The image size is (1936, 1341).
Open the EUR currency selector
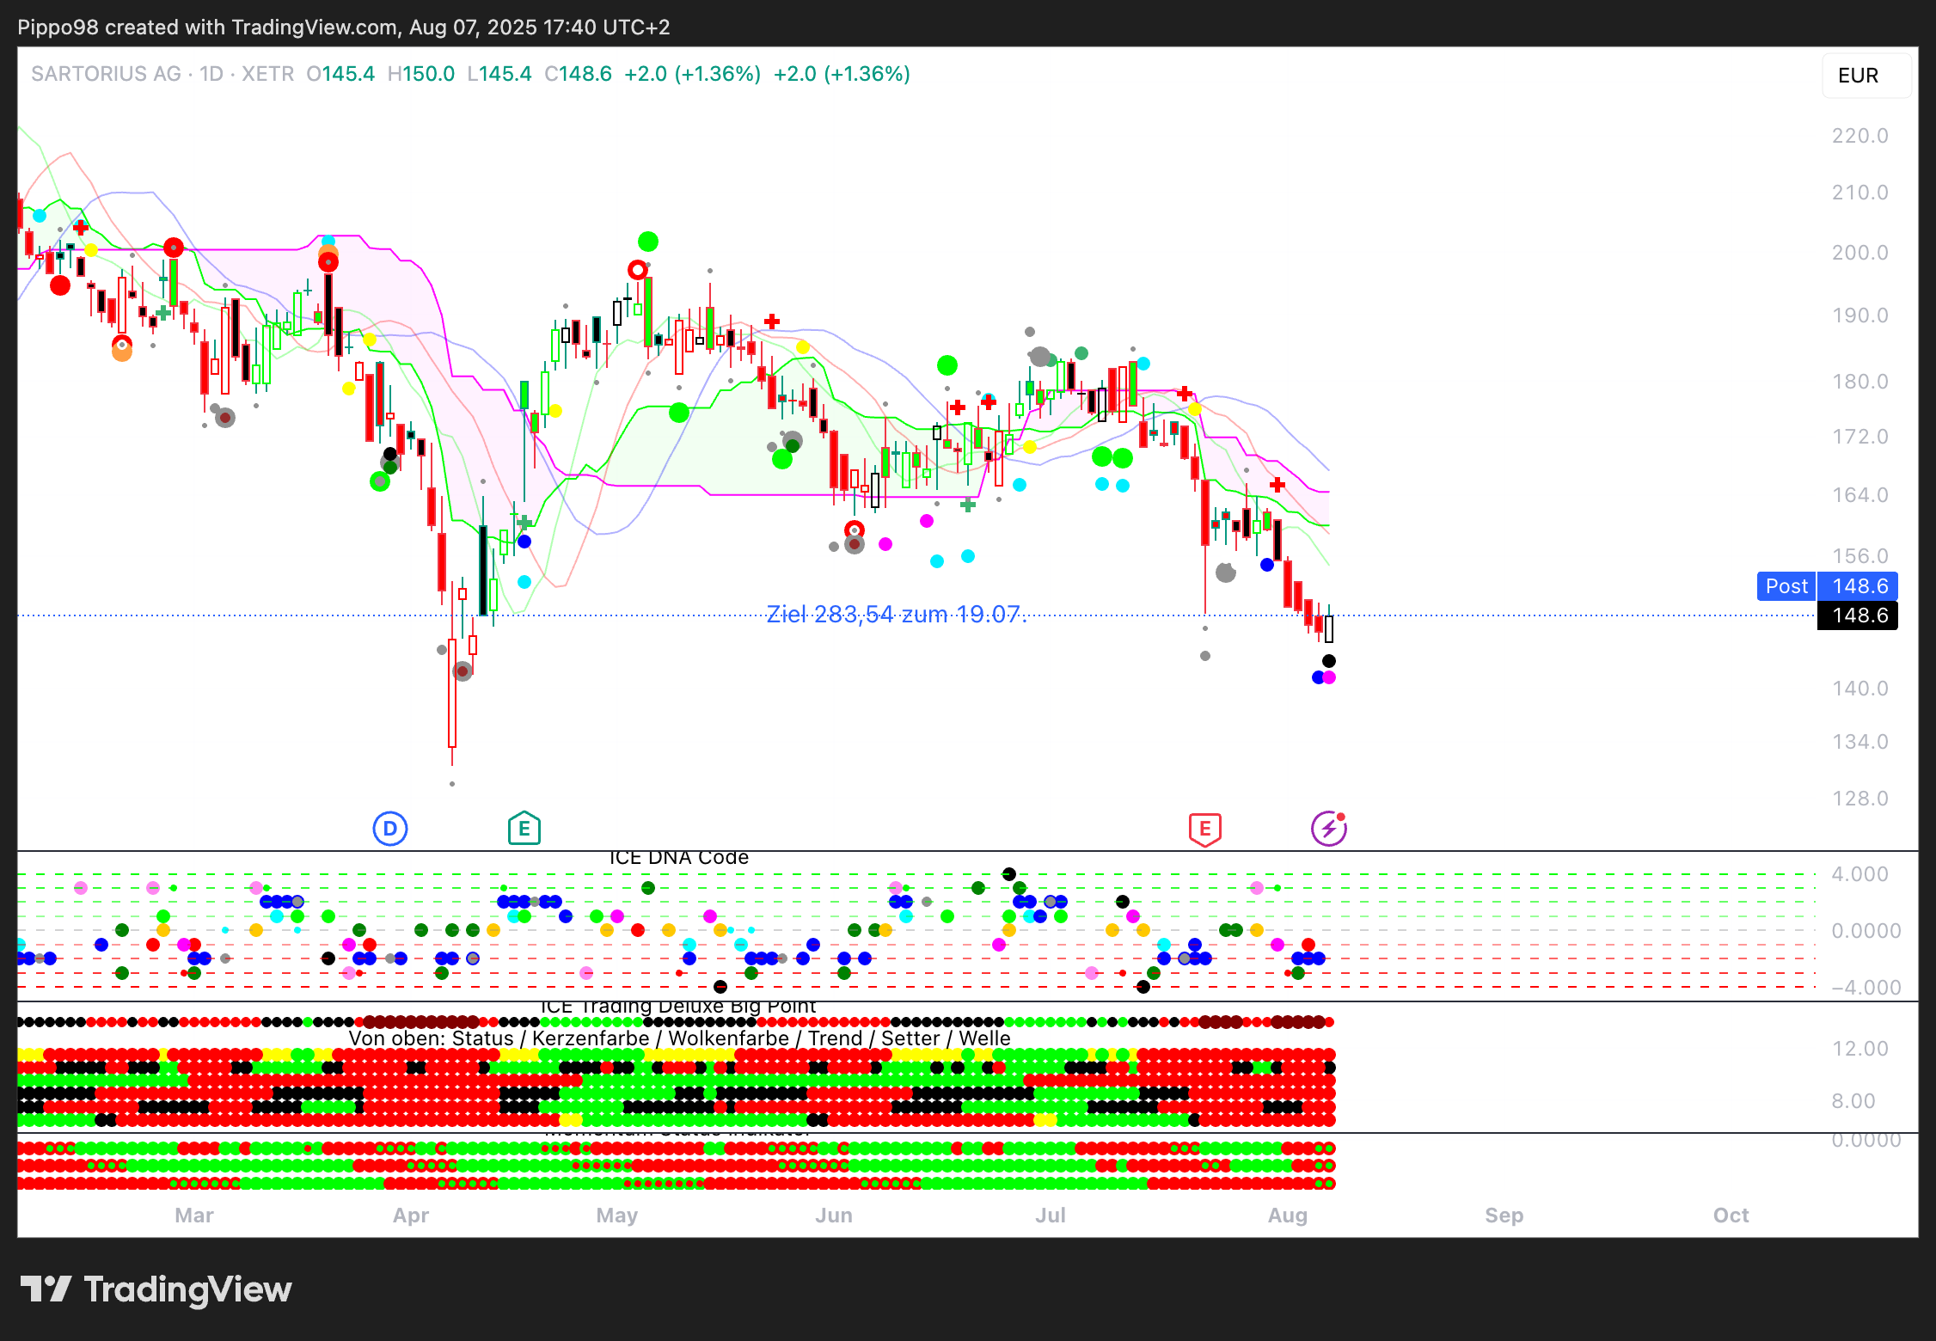pos(1859,76)
